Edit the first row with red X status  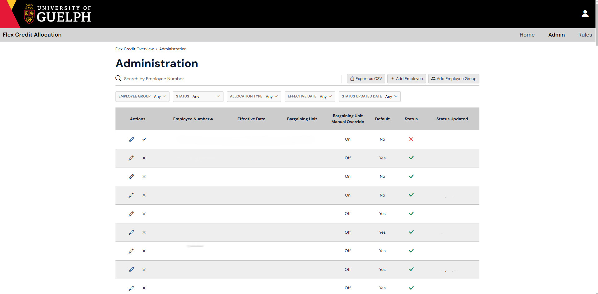[131, 139]
